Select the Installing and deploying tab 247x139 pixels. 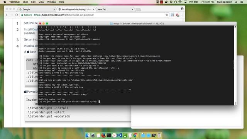76,9
